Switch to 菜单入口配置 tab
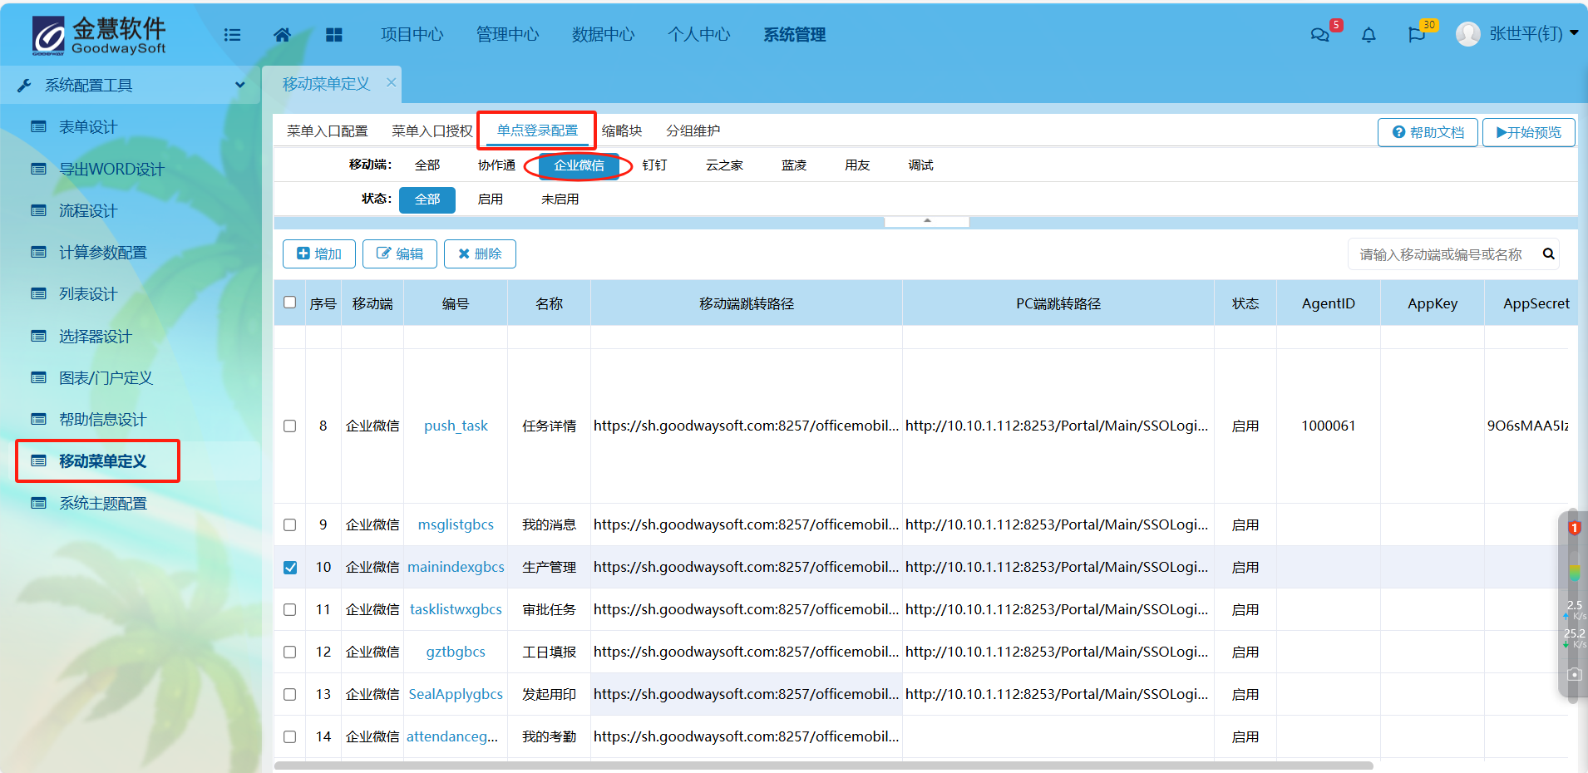Image resolution: width=1588 pixels, height=773 pixels. click(327, 131)
